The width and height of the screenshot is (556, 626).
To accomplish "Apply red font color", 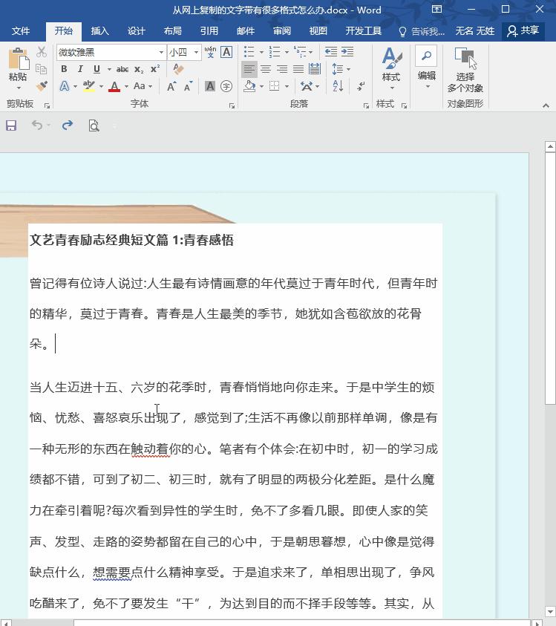I will pos(114,86).
